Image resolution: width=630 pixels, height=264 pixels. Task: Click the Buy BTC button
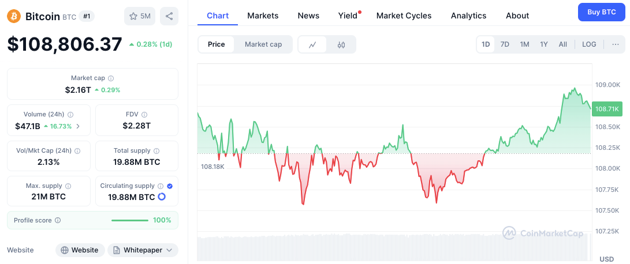tap(602, 12)
